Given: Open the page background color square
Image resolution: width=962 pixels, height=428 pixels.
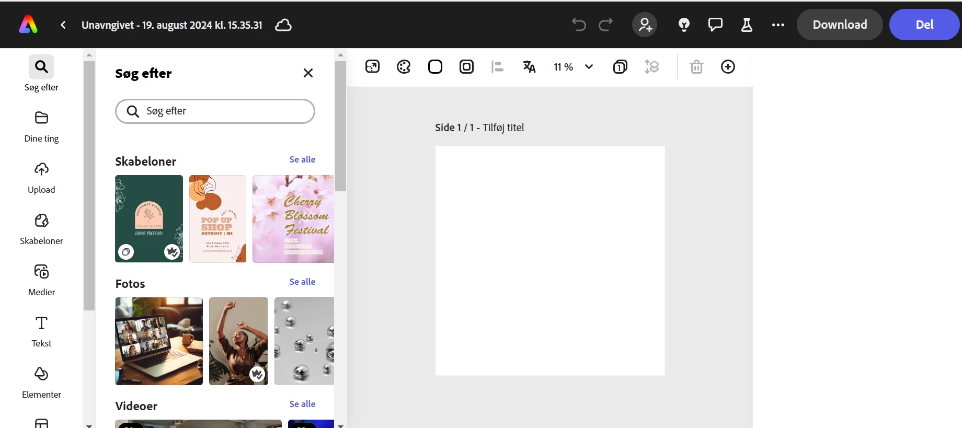Looking at the screenshot, I should pyautogui.click(x=435, y=66).
